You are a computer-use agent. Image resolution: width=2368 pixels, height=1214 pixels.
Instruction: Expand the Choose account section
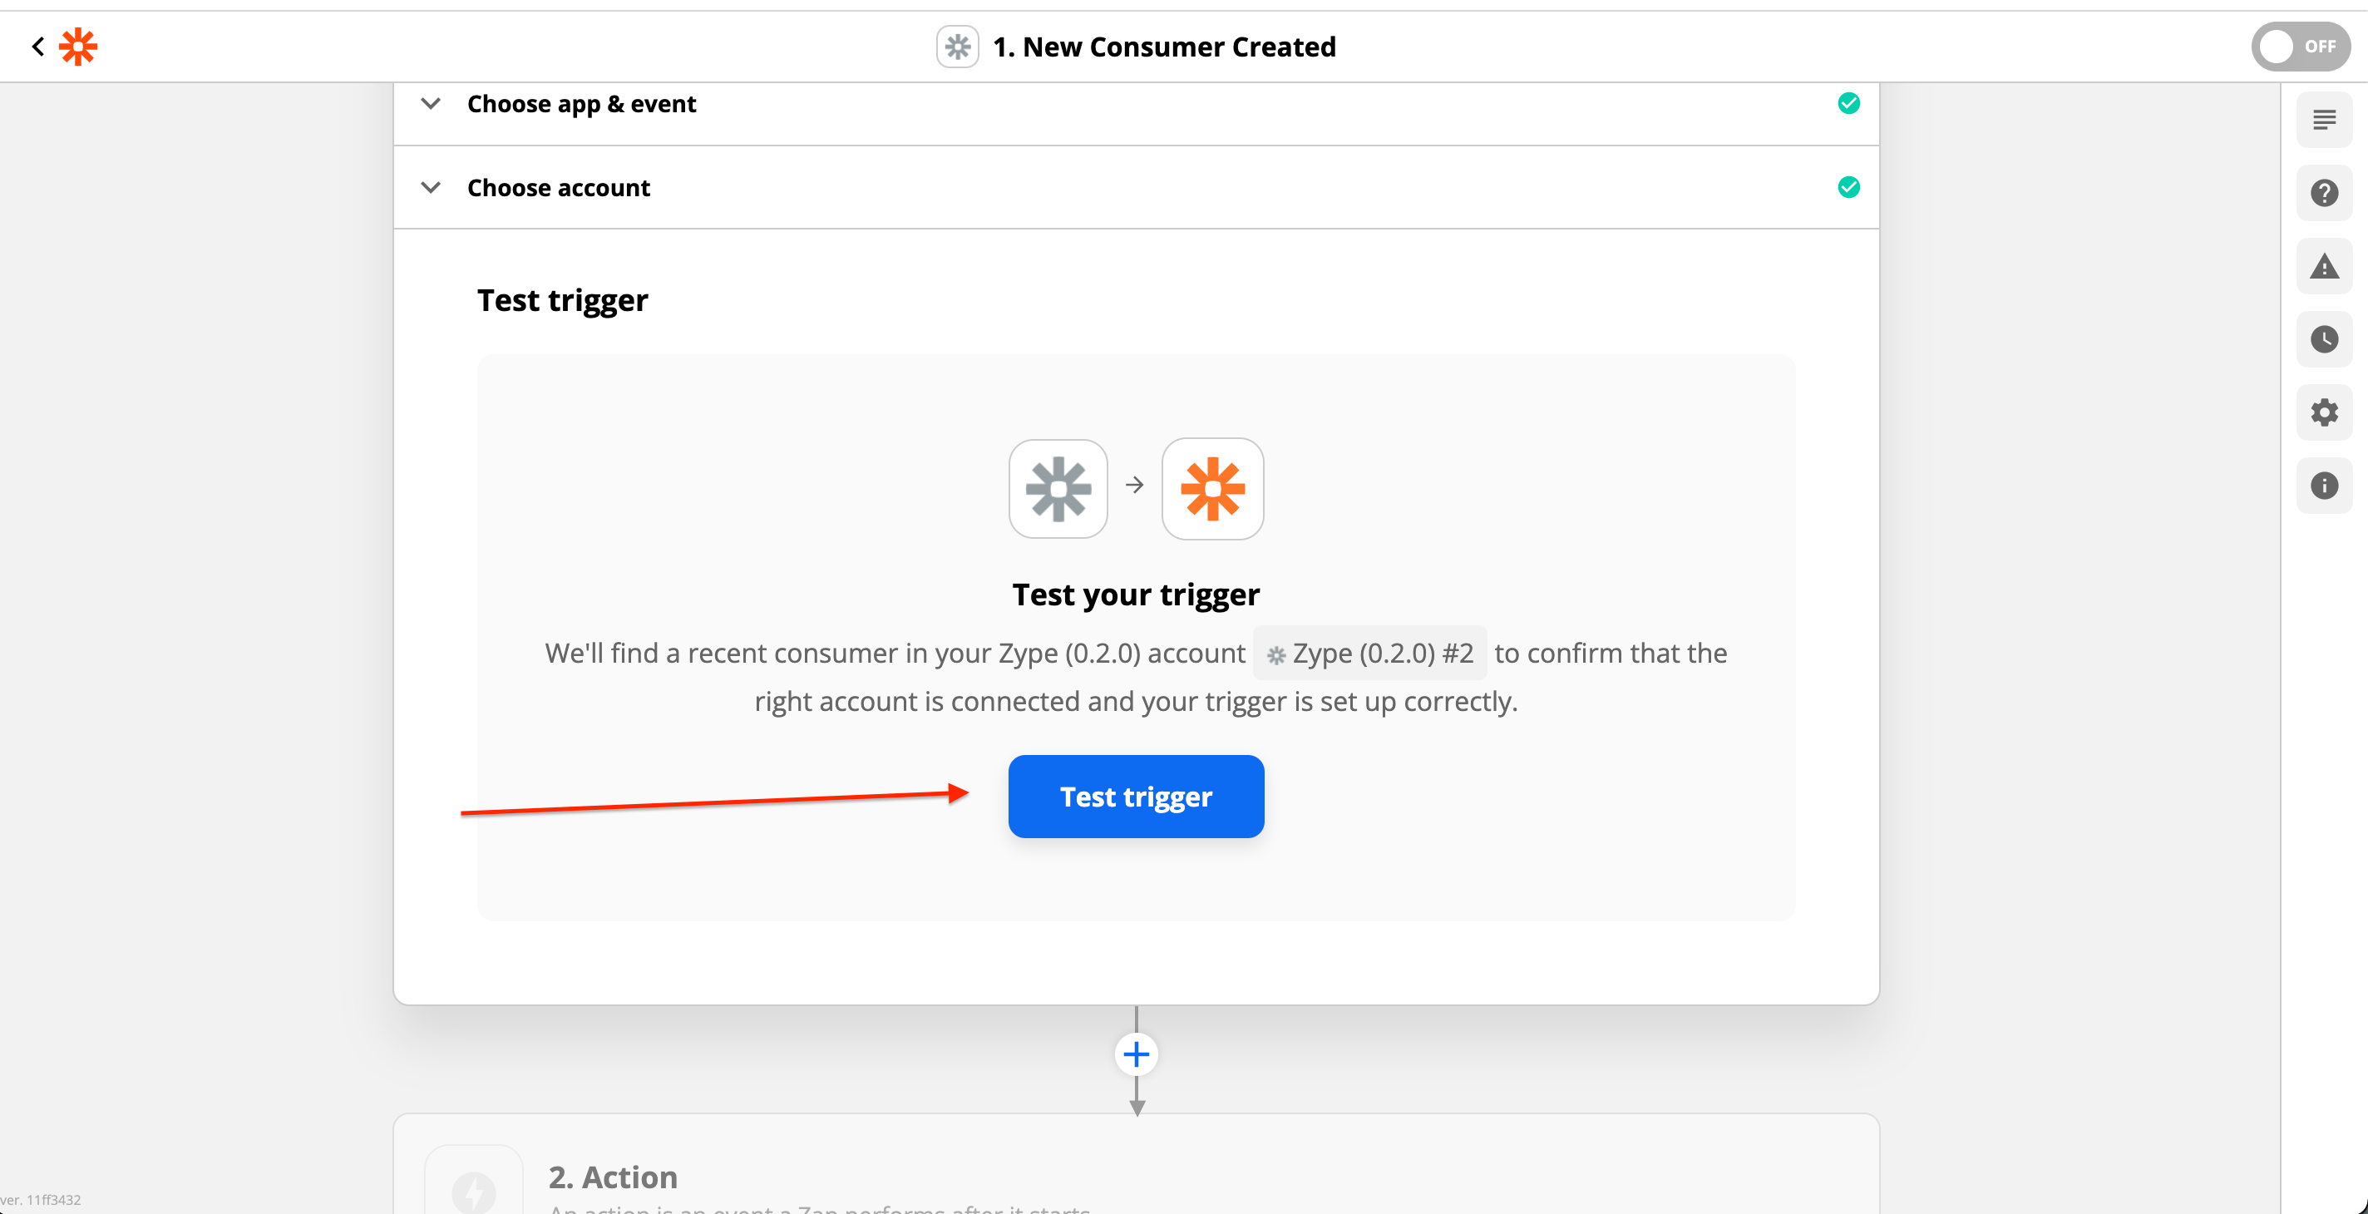pyautogui.click(x=1137, y=187)
